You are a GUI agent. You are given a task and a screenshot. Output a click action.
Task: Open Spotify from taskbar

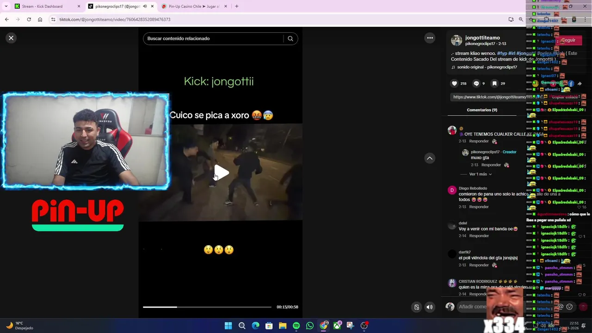(x=296, y=326)
